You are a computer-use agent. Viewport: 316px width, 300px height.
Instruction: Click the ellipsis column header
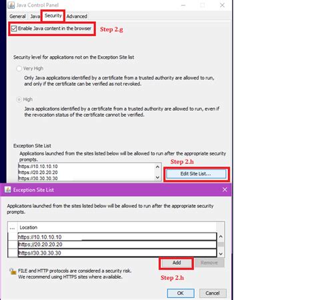(x=13, y=227)
